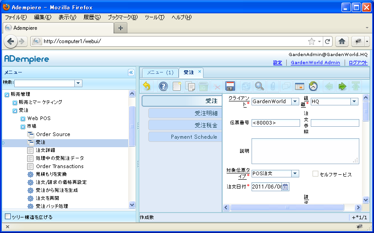Click the 設定 link

pos(278,63)
